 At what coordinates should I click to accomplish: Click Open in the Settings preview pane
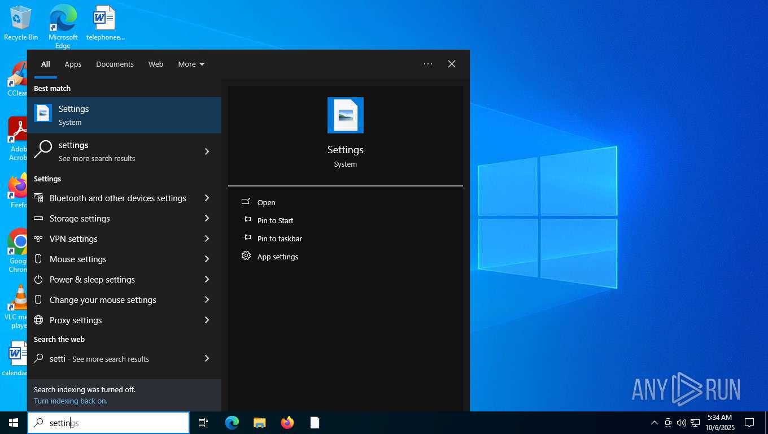click(266, 202)
